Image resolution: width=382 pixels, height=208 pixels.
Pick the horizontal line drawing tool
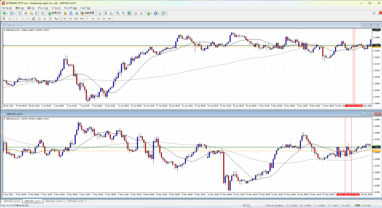(22, 18)
